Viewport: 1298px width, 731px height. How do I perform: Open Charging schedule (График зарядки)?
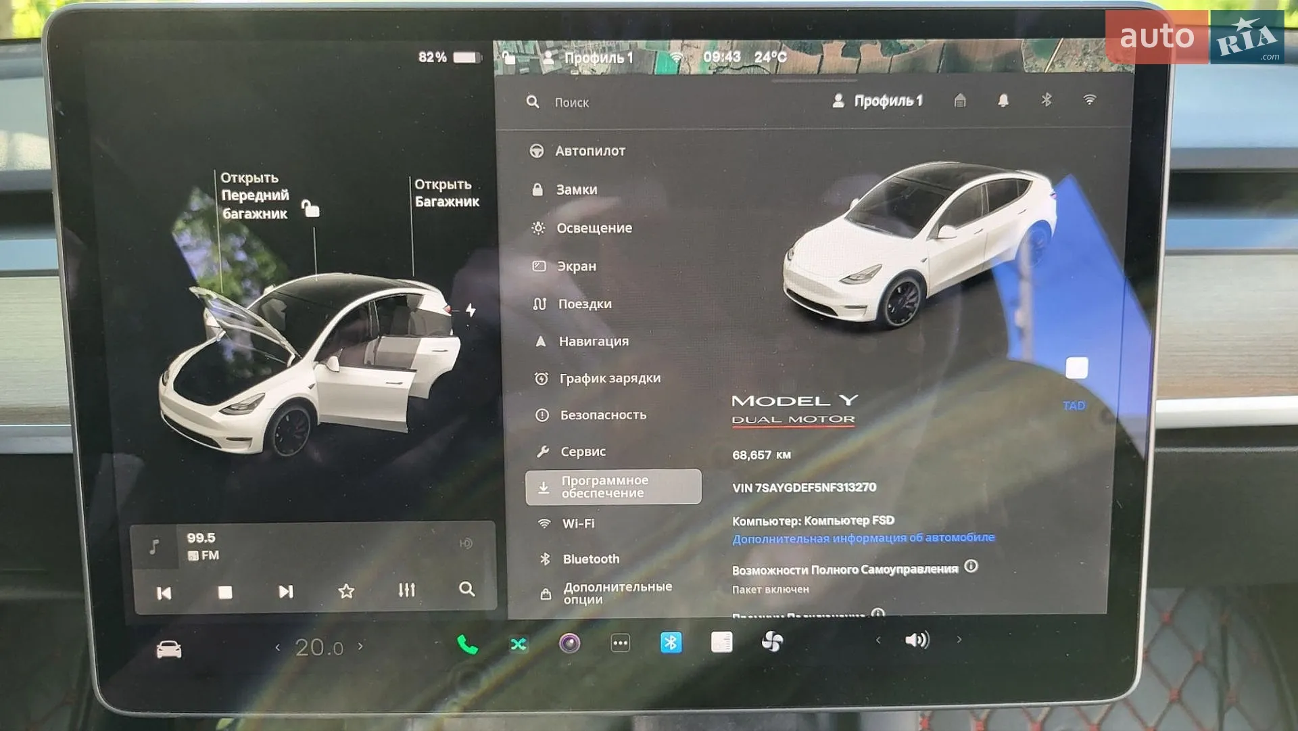click(x=598, y=378)
